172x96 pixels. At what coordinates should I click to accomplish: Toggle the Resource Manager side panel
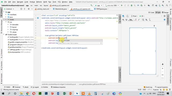[1, 26]
